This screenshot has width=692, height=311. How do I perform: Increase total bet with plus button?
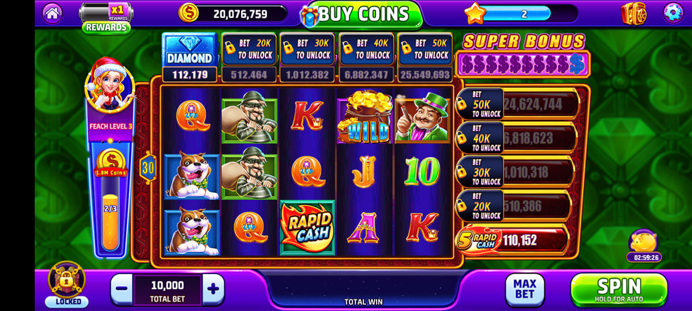(213, 289)
